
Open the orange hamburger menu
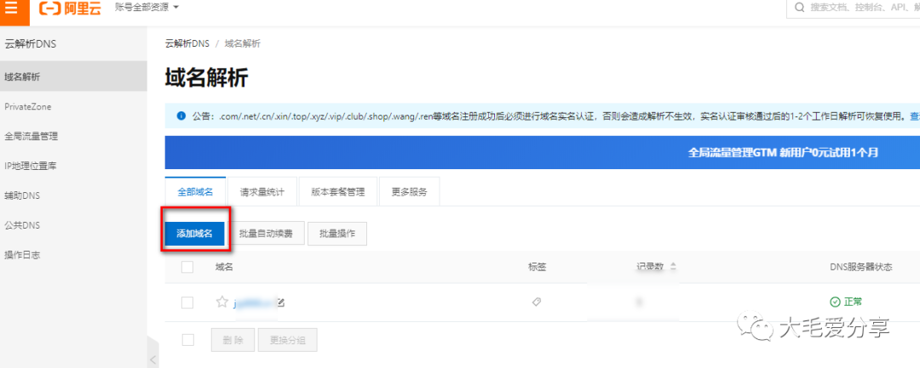pyautogui.click(x=11, y=8)
